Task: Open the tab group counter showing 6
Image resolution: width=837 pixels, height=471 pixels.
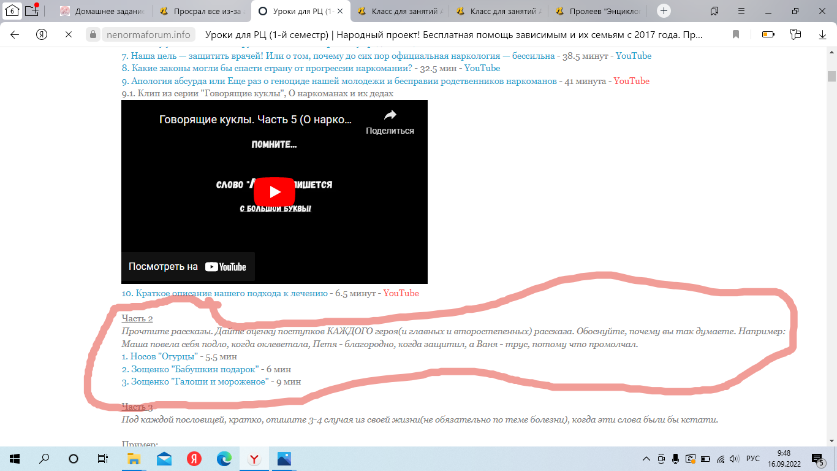Action: point(12,10)
